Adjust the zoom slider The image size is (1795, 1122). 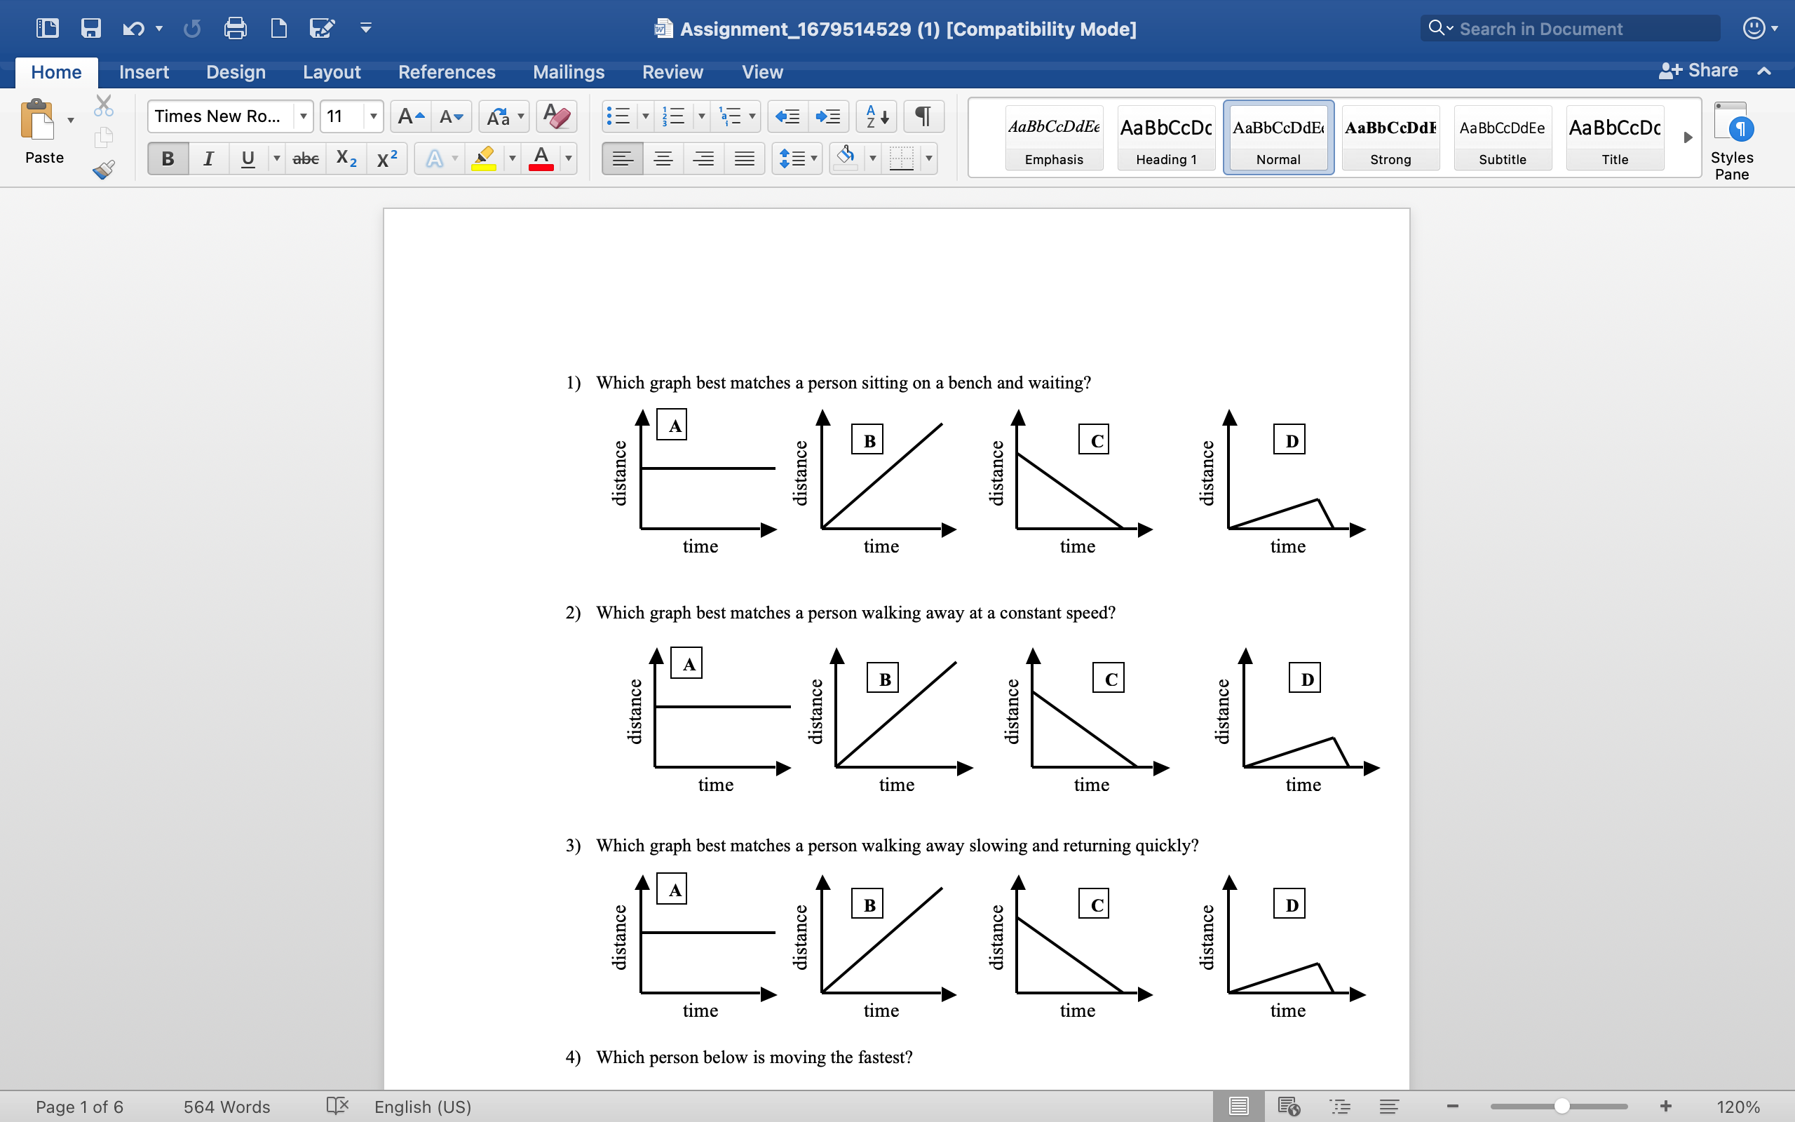(x=1562, y=1106)
